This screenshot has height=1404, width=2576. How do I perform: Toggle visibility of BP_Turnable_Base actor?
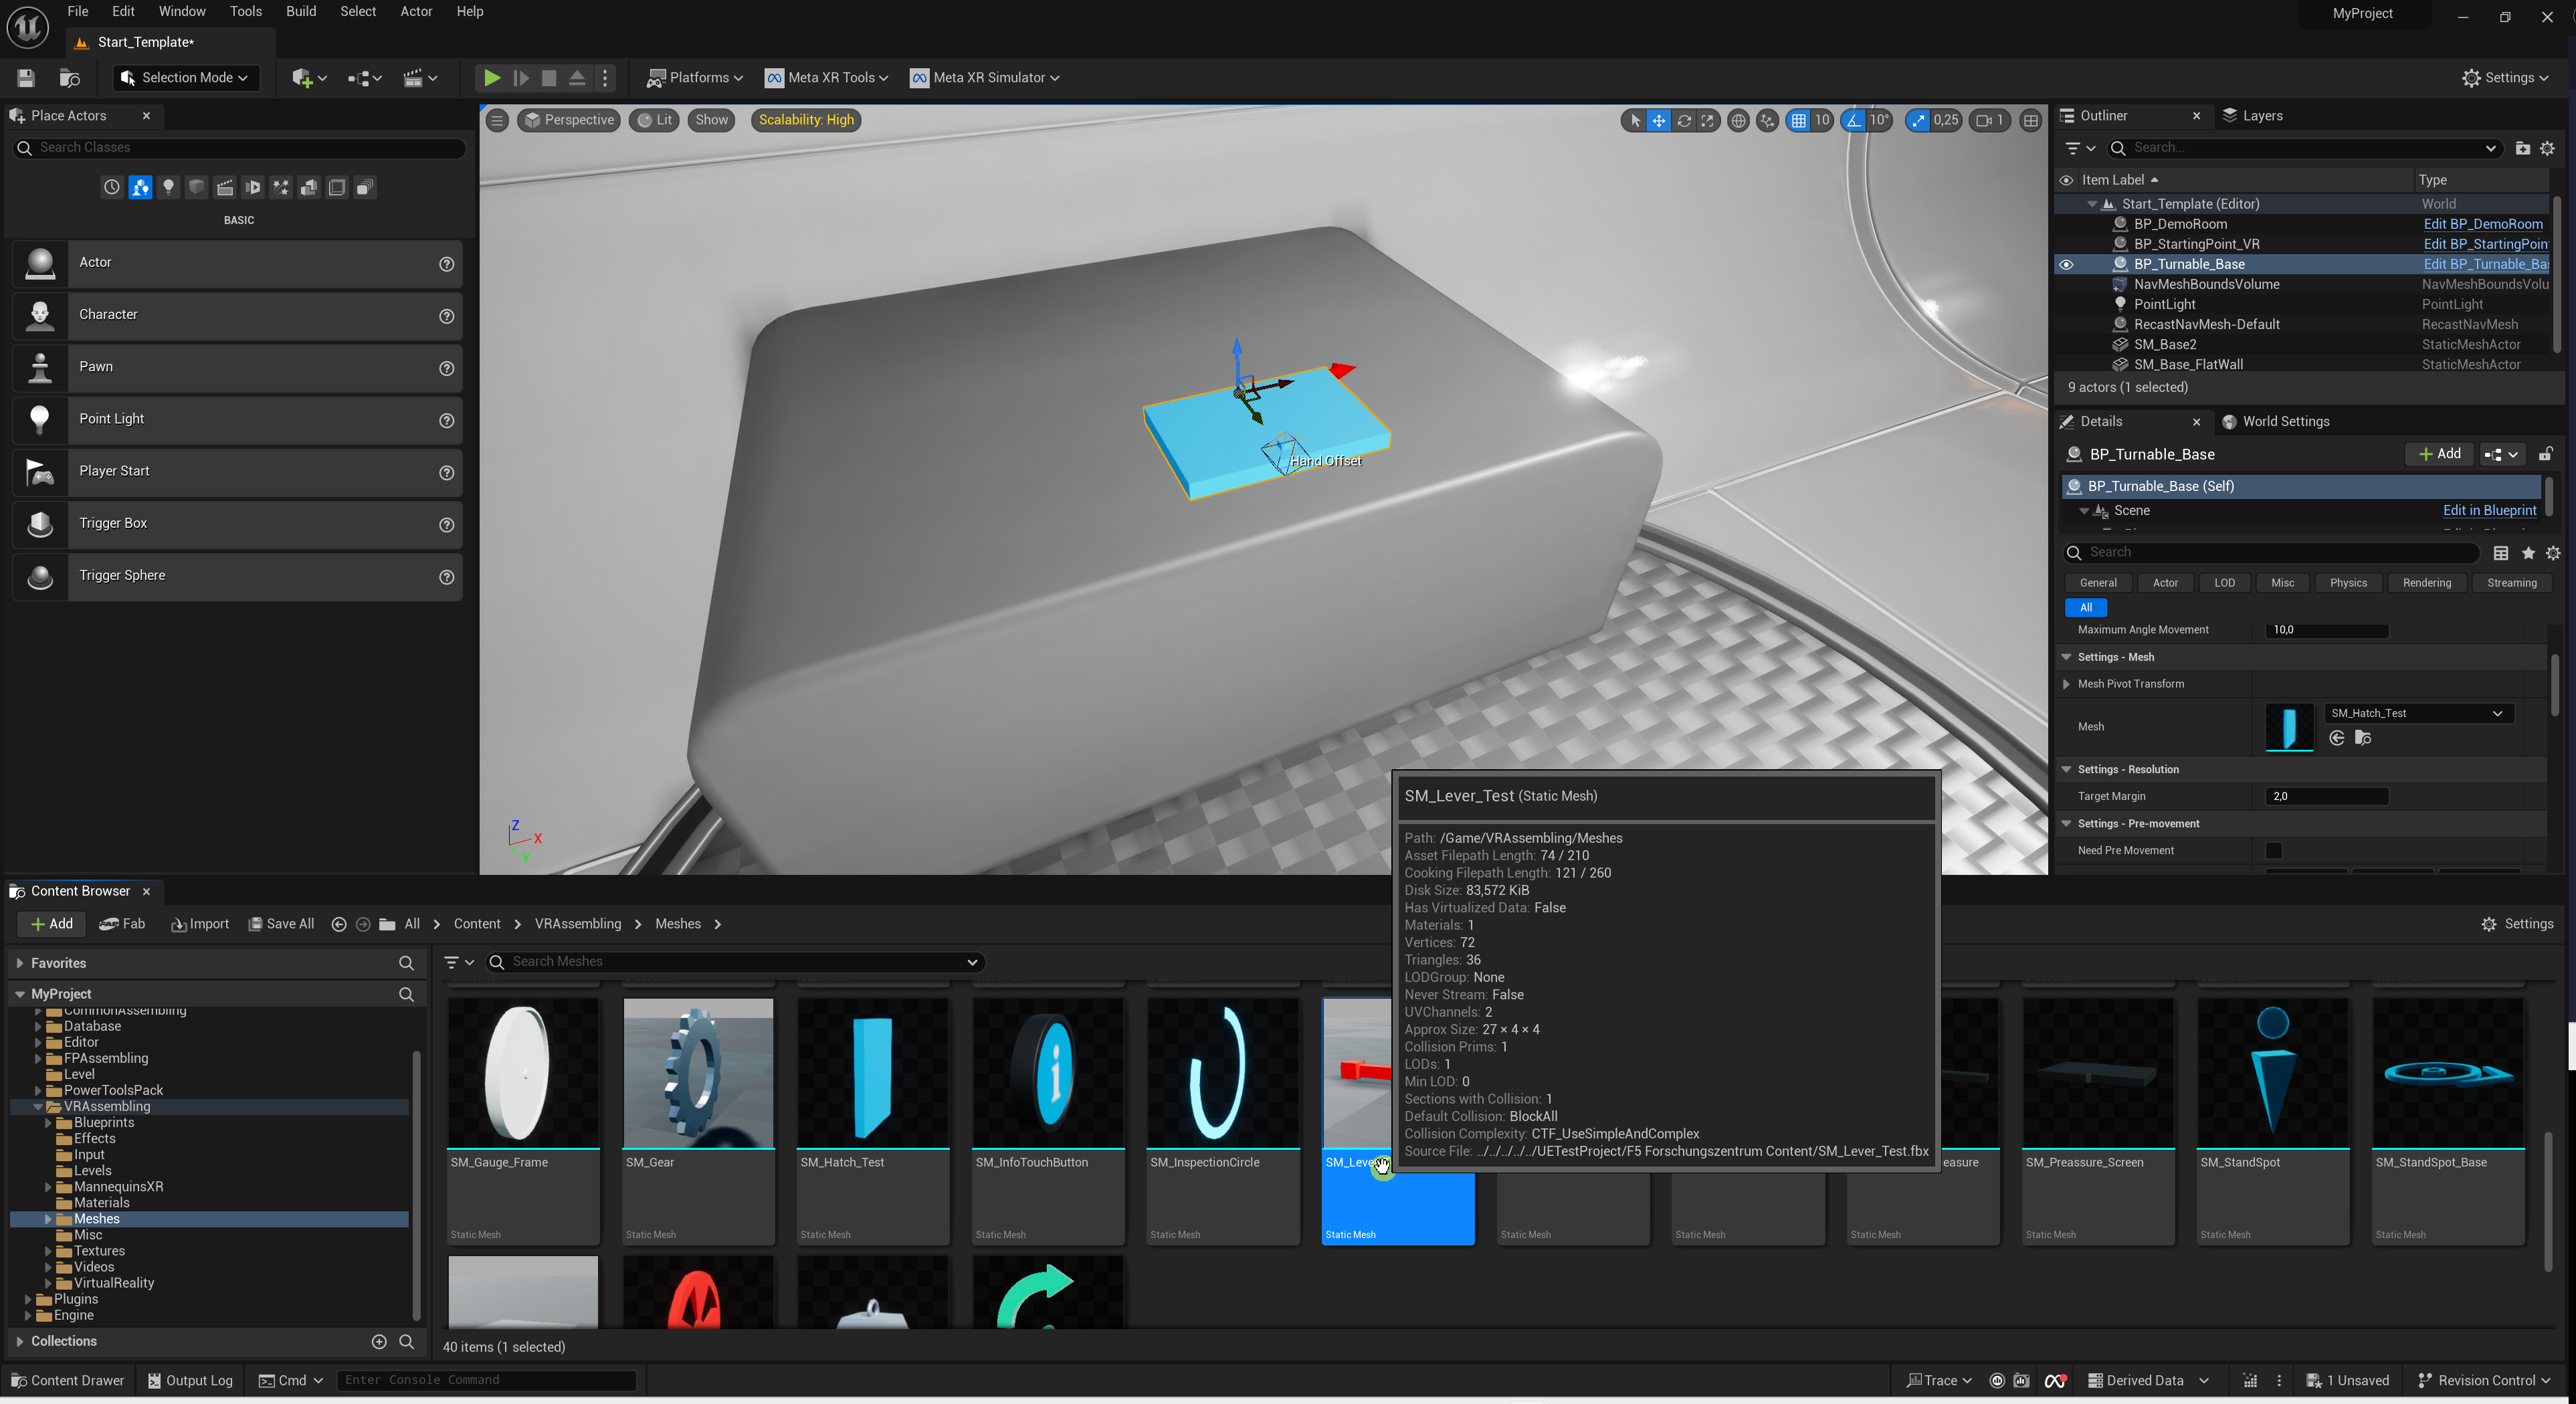pyautogui.click(x=2066, y=264)
